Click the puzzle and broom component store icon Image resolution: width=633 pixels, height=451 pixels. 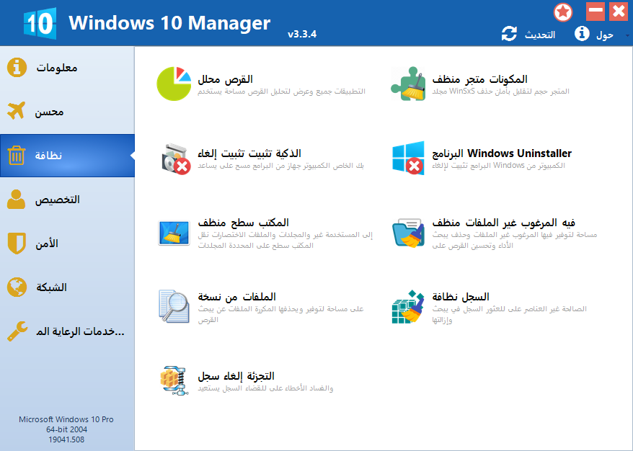point(408,84)
